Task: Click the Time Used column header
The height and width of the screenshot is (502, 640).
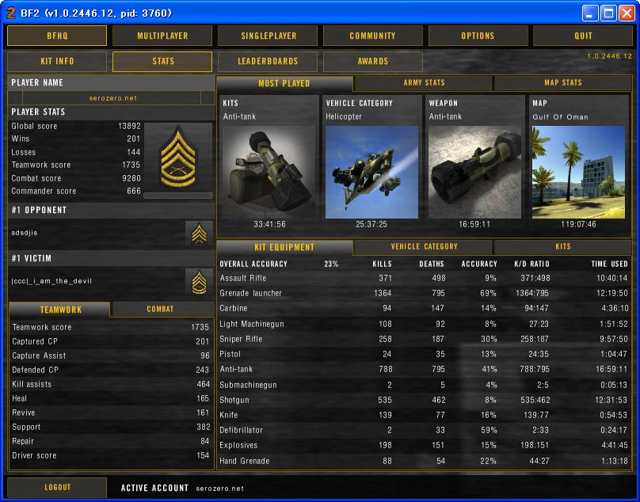Action: click(609, 264)
